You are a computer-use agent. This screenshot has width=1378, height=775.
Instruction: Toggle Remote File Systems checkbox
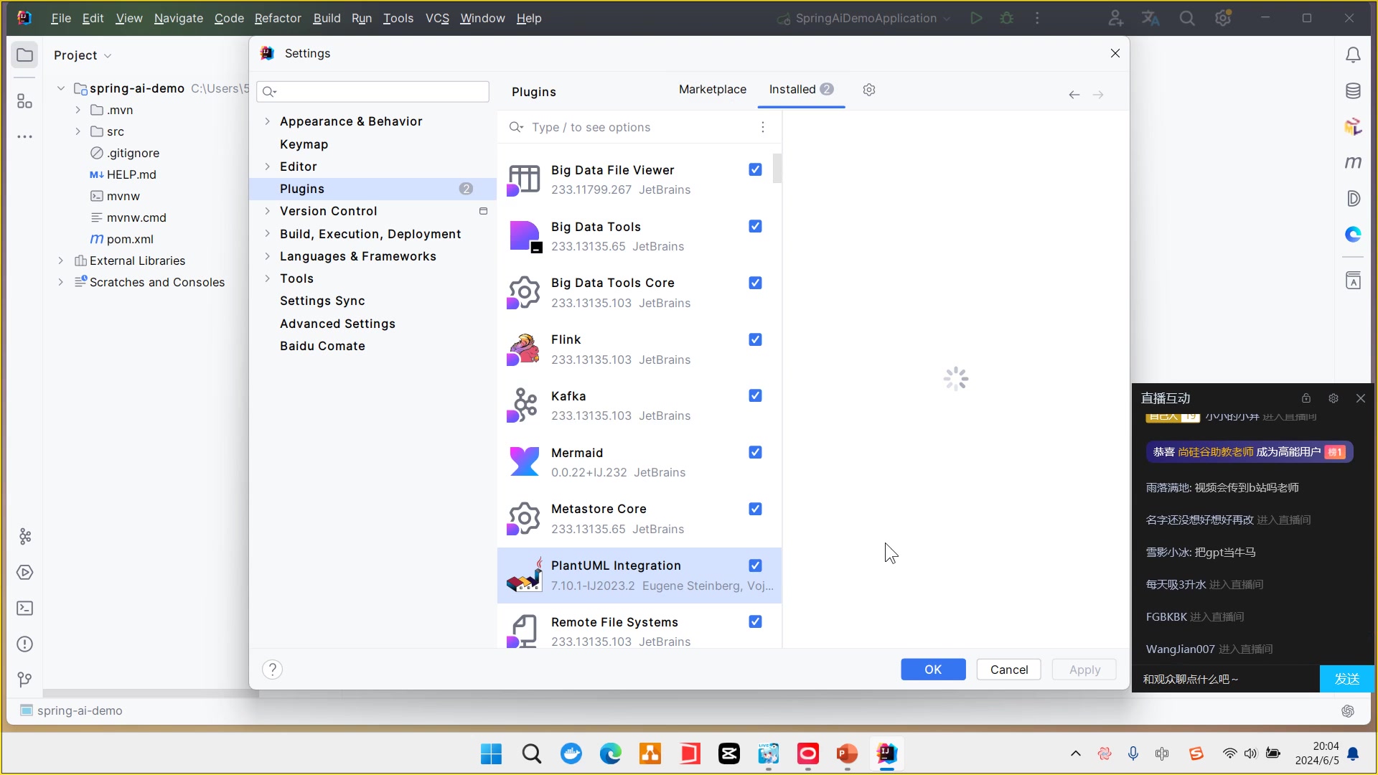[x=755, y=621]
